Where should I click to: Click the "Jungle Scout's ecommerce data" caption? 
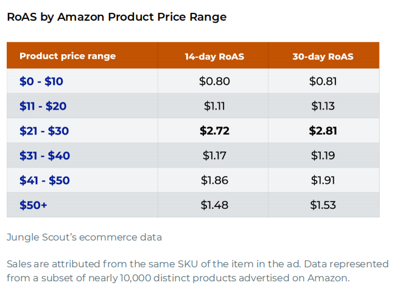pyautogui.click(x=84, y=237)
